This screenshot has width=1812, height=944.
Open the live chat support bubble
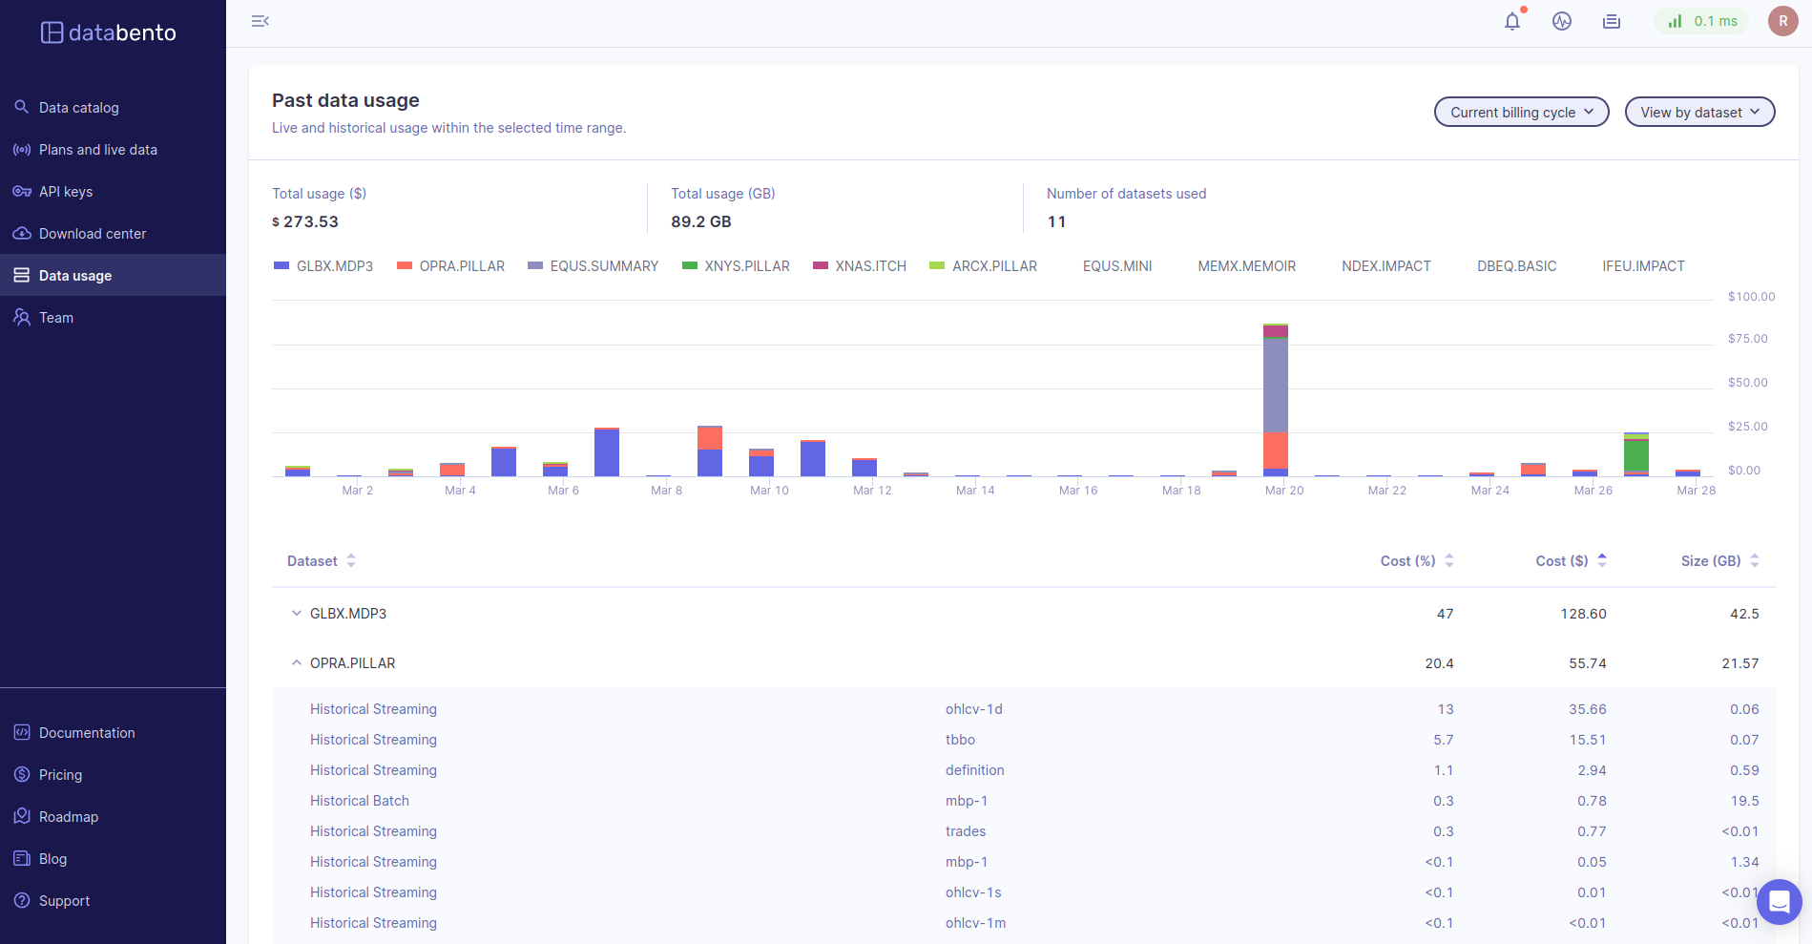click(x=1779, y=901)
